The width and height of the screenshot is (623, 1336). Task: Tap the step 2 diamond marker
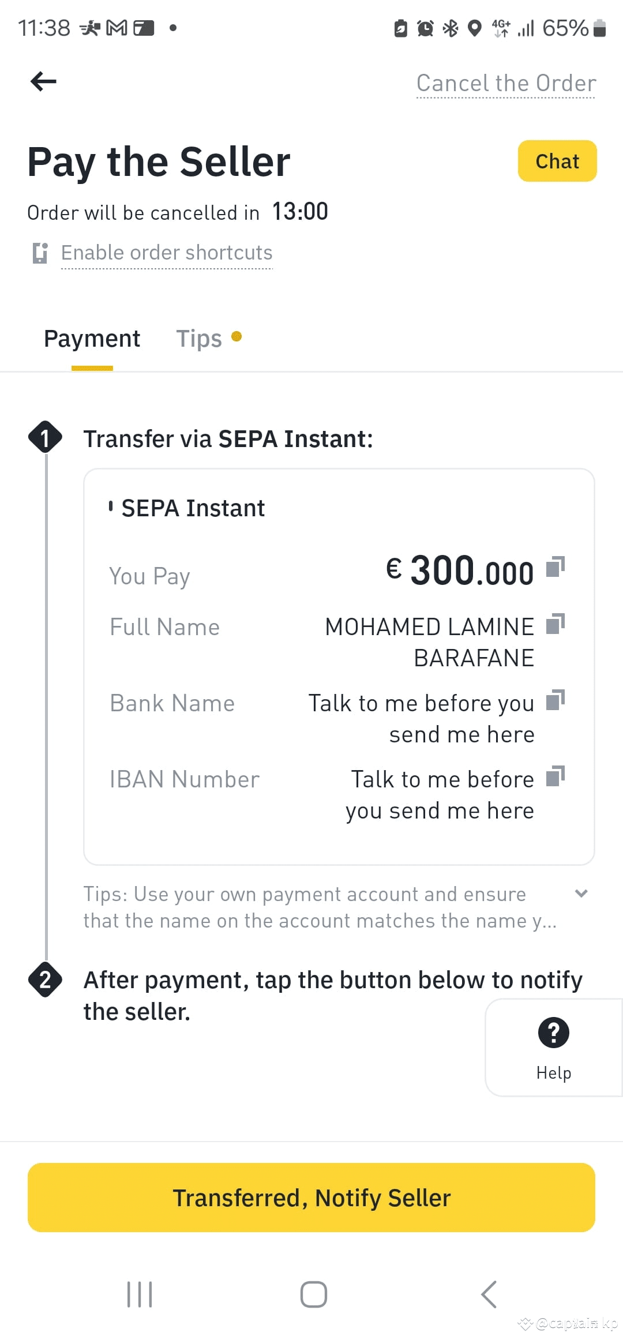pyautogui.click(x=45, y=980)
